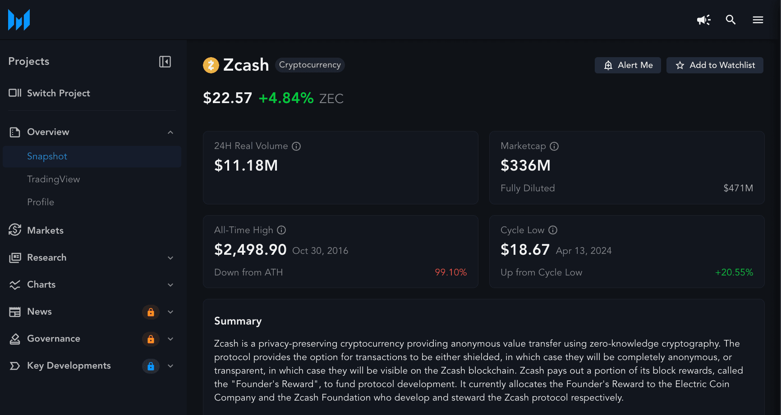Click Switch Project in sidebar

(58, 93)
